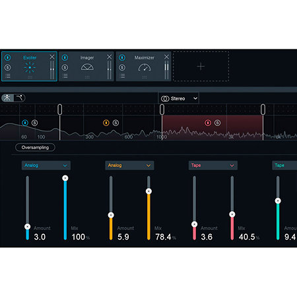297x297 pixels.
Task: Click the blue band Mix value 100
Action: 79,237
